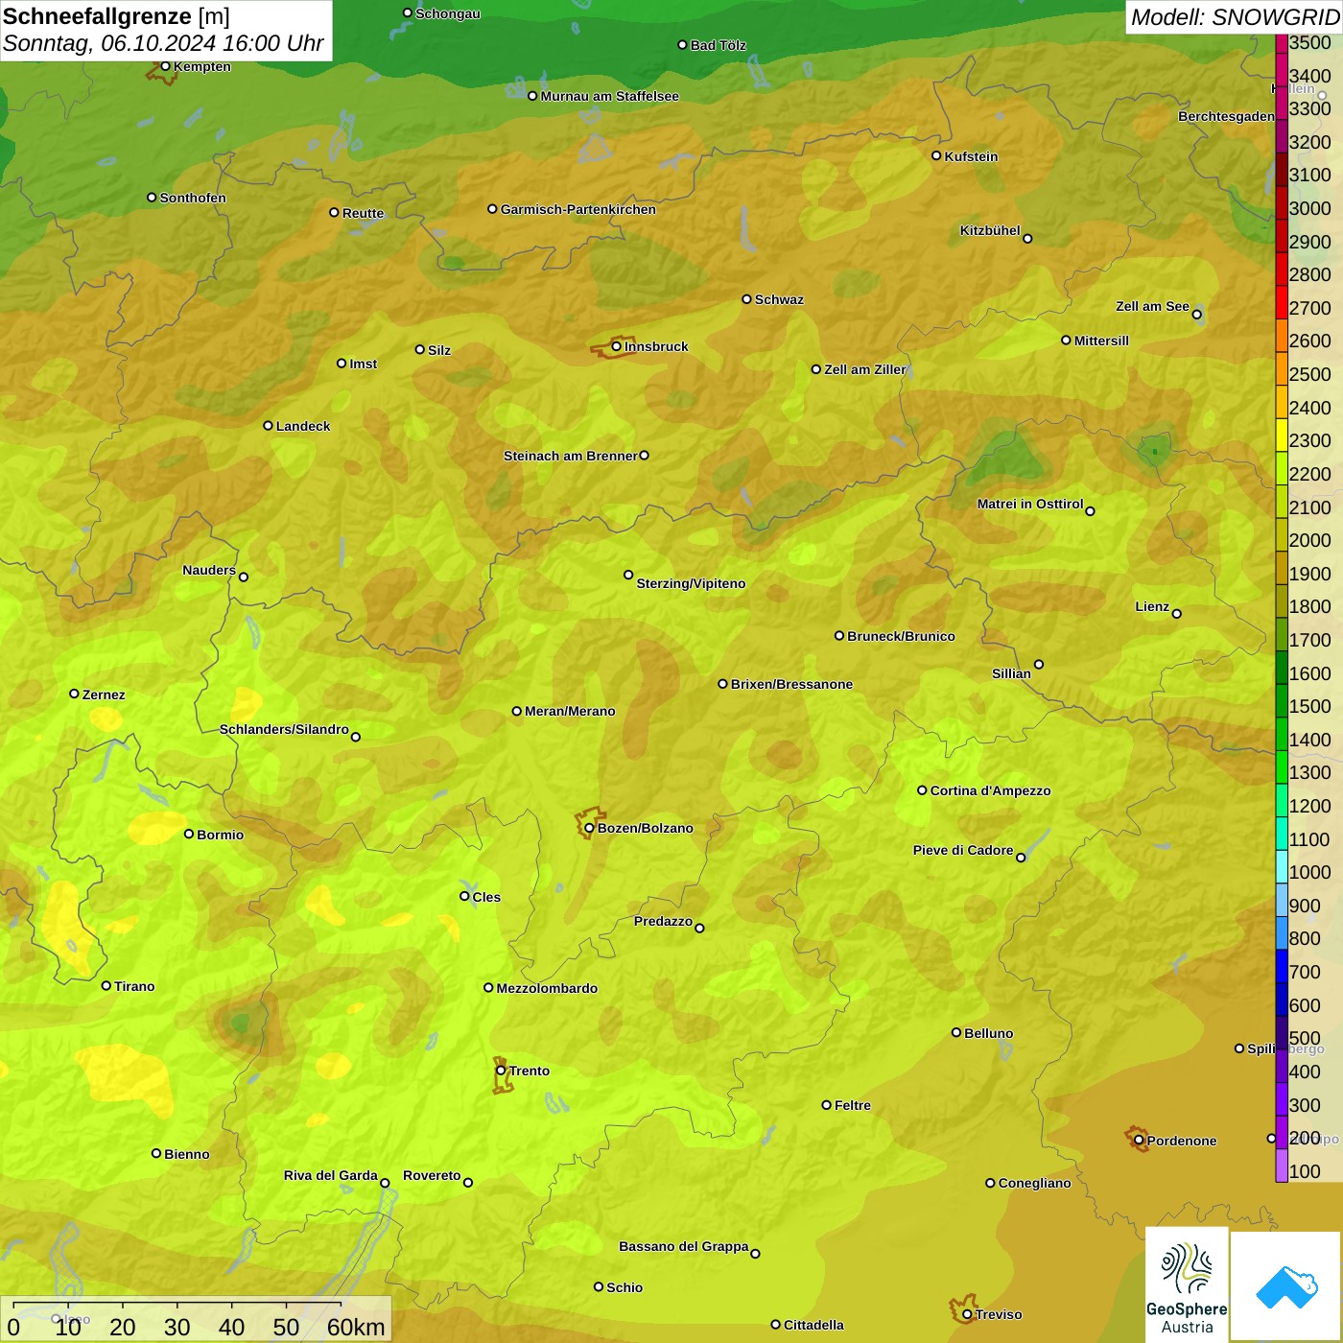Click the Cittadella label
The height and width of the screenshot is (1343, 1343).
813,1325
